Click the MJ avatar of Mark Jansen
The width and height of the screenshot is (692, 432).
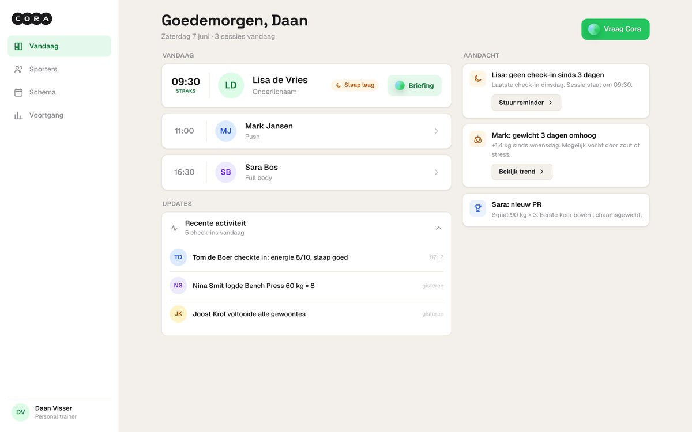(225, 131)
